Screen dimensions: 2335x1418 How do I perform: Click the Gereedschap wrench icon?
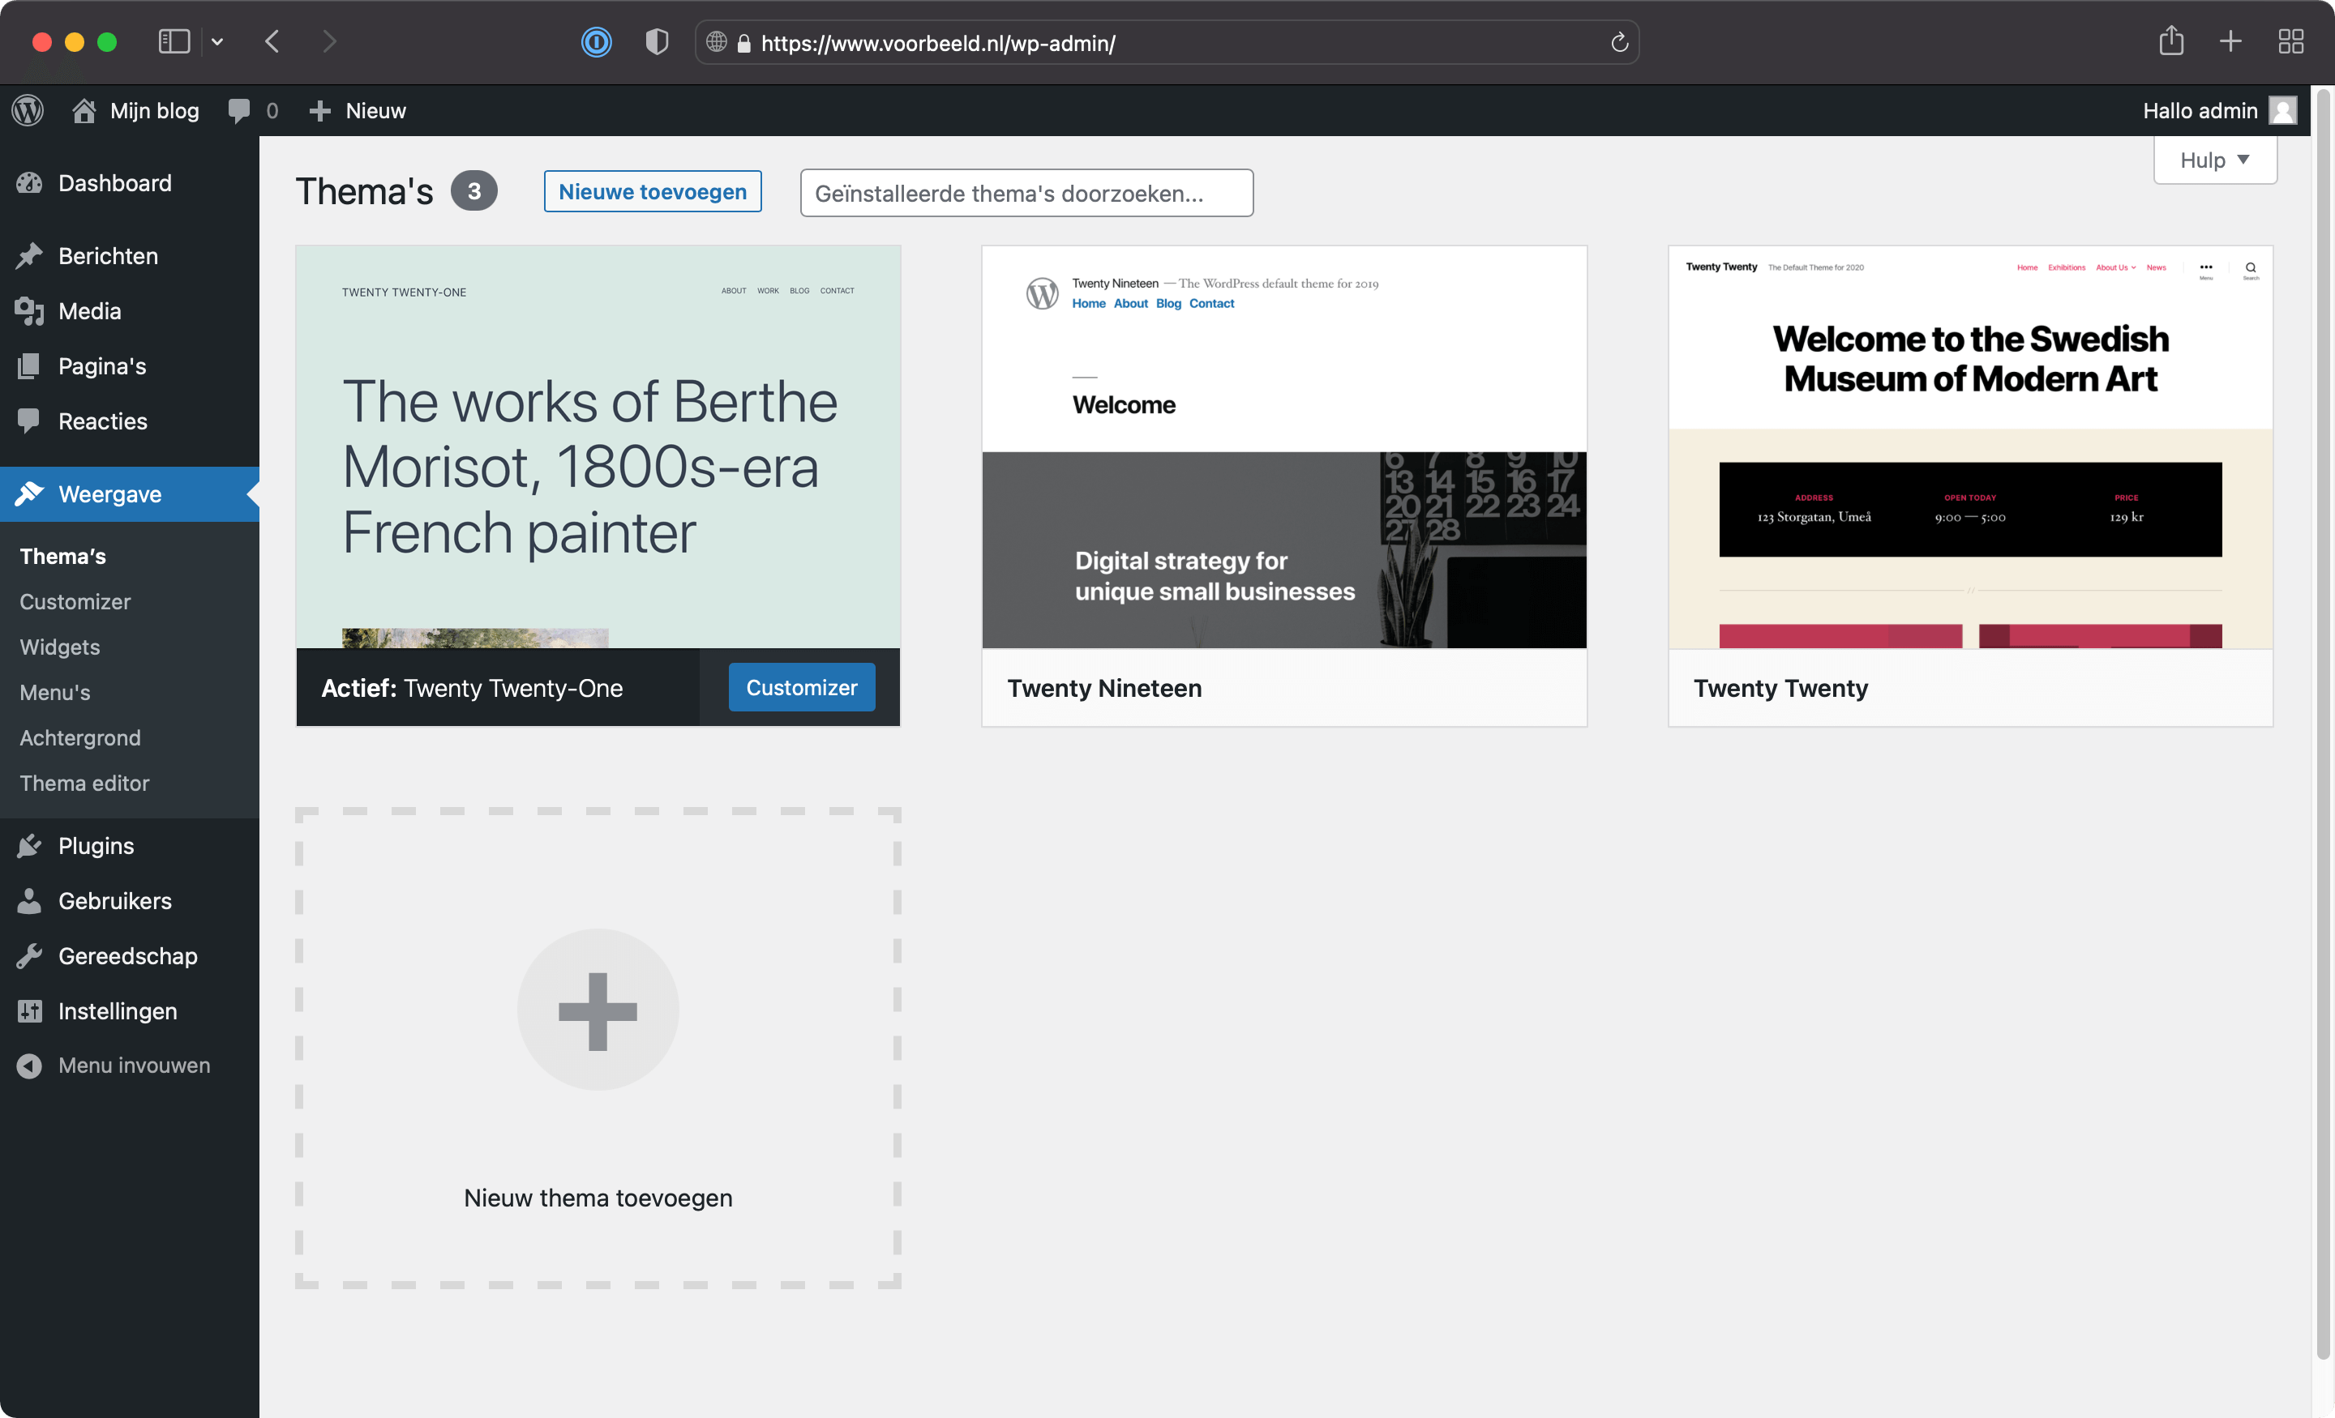[x=29, y=956]
